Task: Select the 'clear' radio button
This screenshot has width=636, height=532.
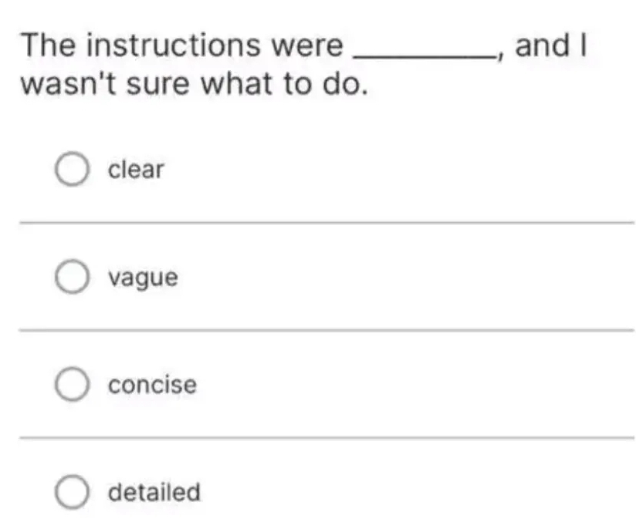Action: tap(71, 170)
